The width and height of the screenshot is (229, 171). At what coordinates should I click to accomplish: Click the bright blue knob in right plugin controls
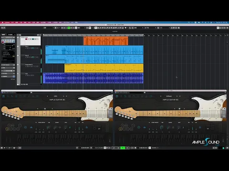coord(162,127)
